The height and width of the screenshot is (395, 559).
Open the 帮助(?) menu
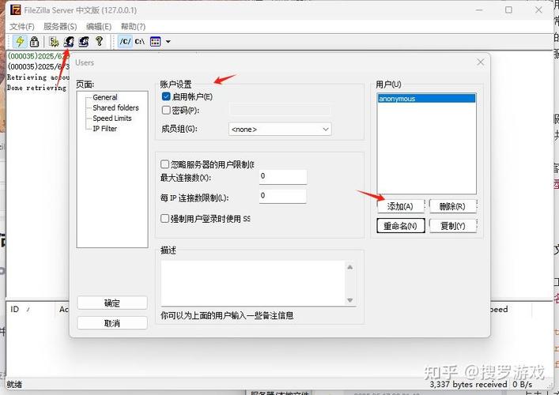133,26
